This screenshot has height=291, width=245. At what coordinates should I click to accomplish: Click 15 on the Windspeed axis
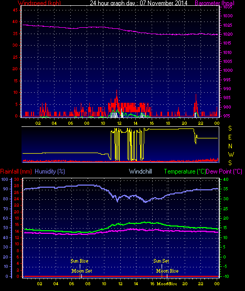(x=15, y=81)
